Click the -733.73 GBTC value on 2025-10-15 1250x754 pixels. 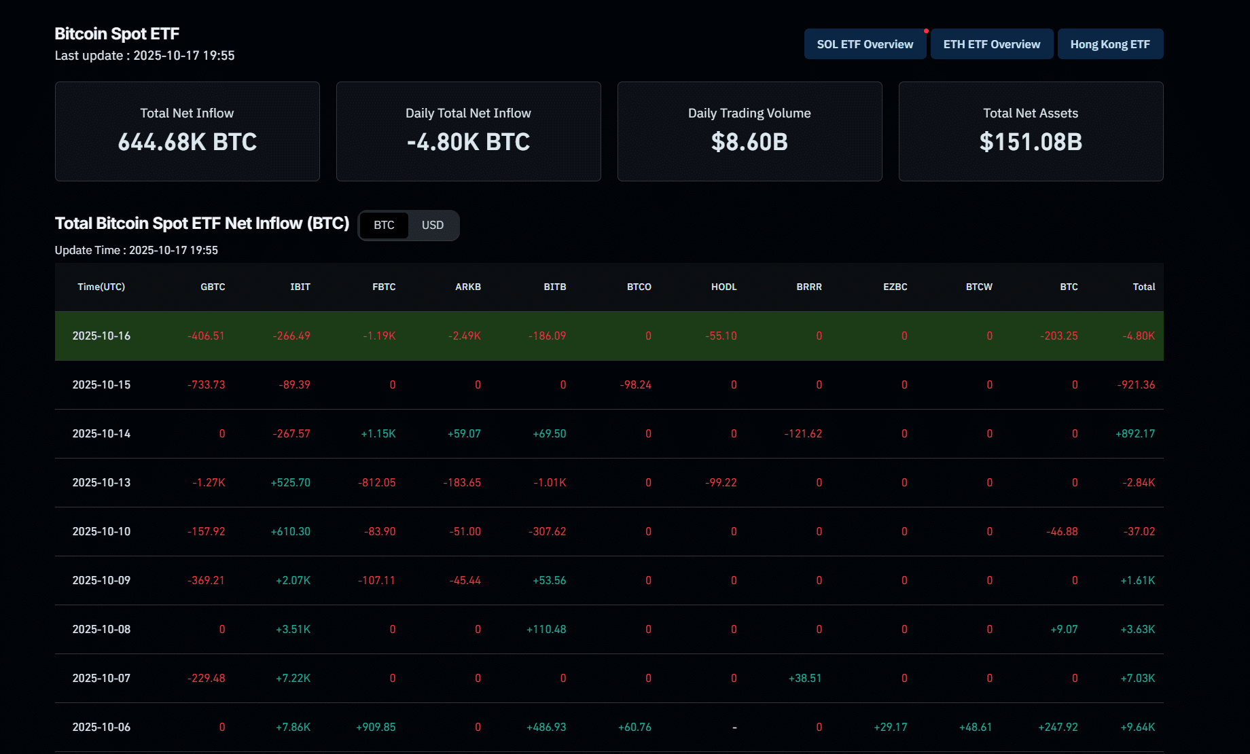click(x=207, y=384)
